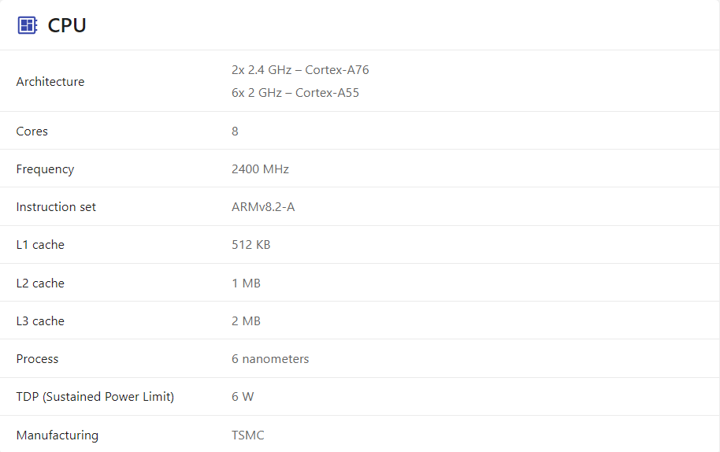Click the 6x 2 GHz Cortex-A55 text

pos(295,93)
